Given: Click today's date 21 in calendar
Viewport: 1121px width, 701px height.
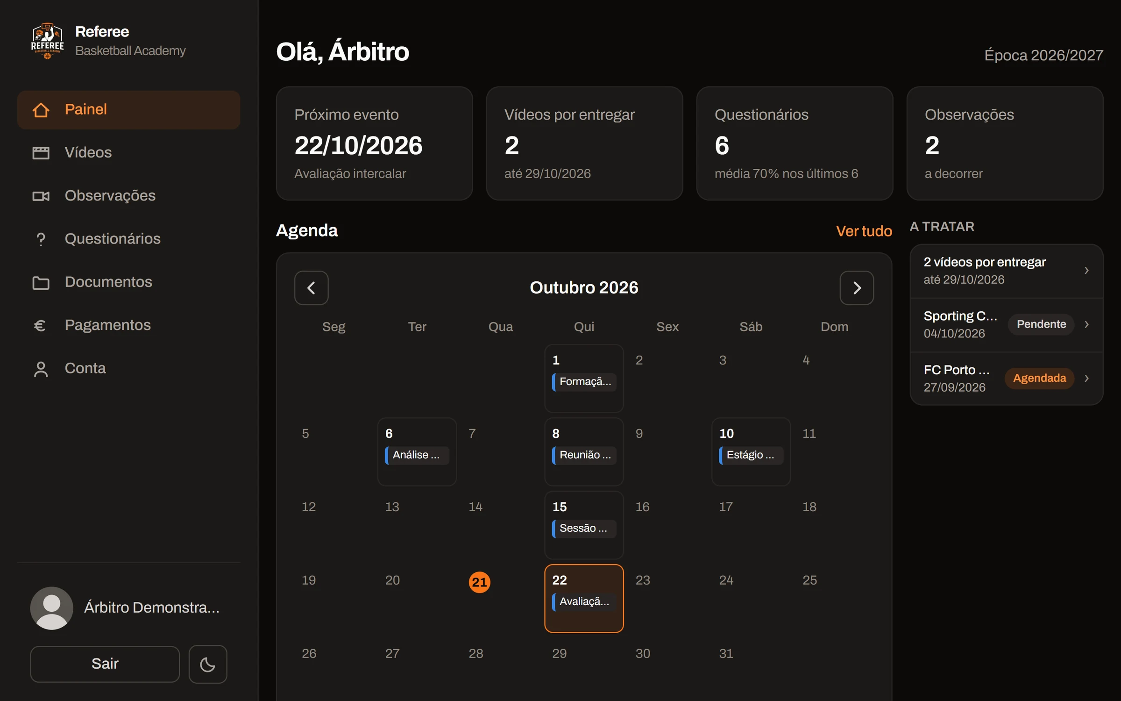Looking at the screenshot, I should pyautogui.click(x=480, y=582).
